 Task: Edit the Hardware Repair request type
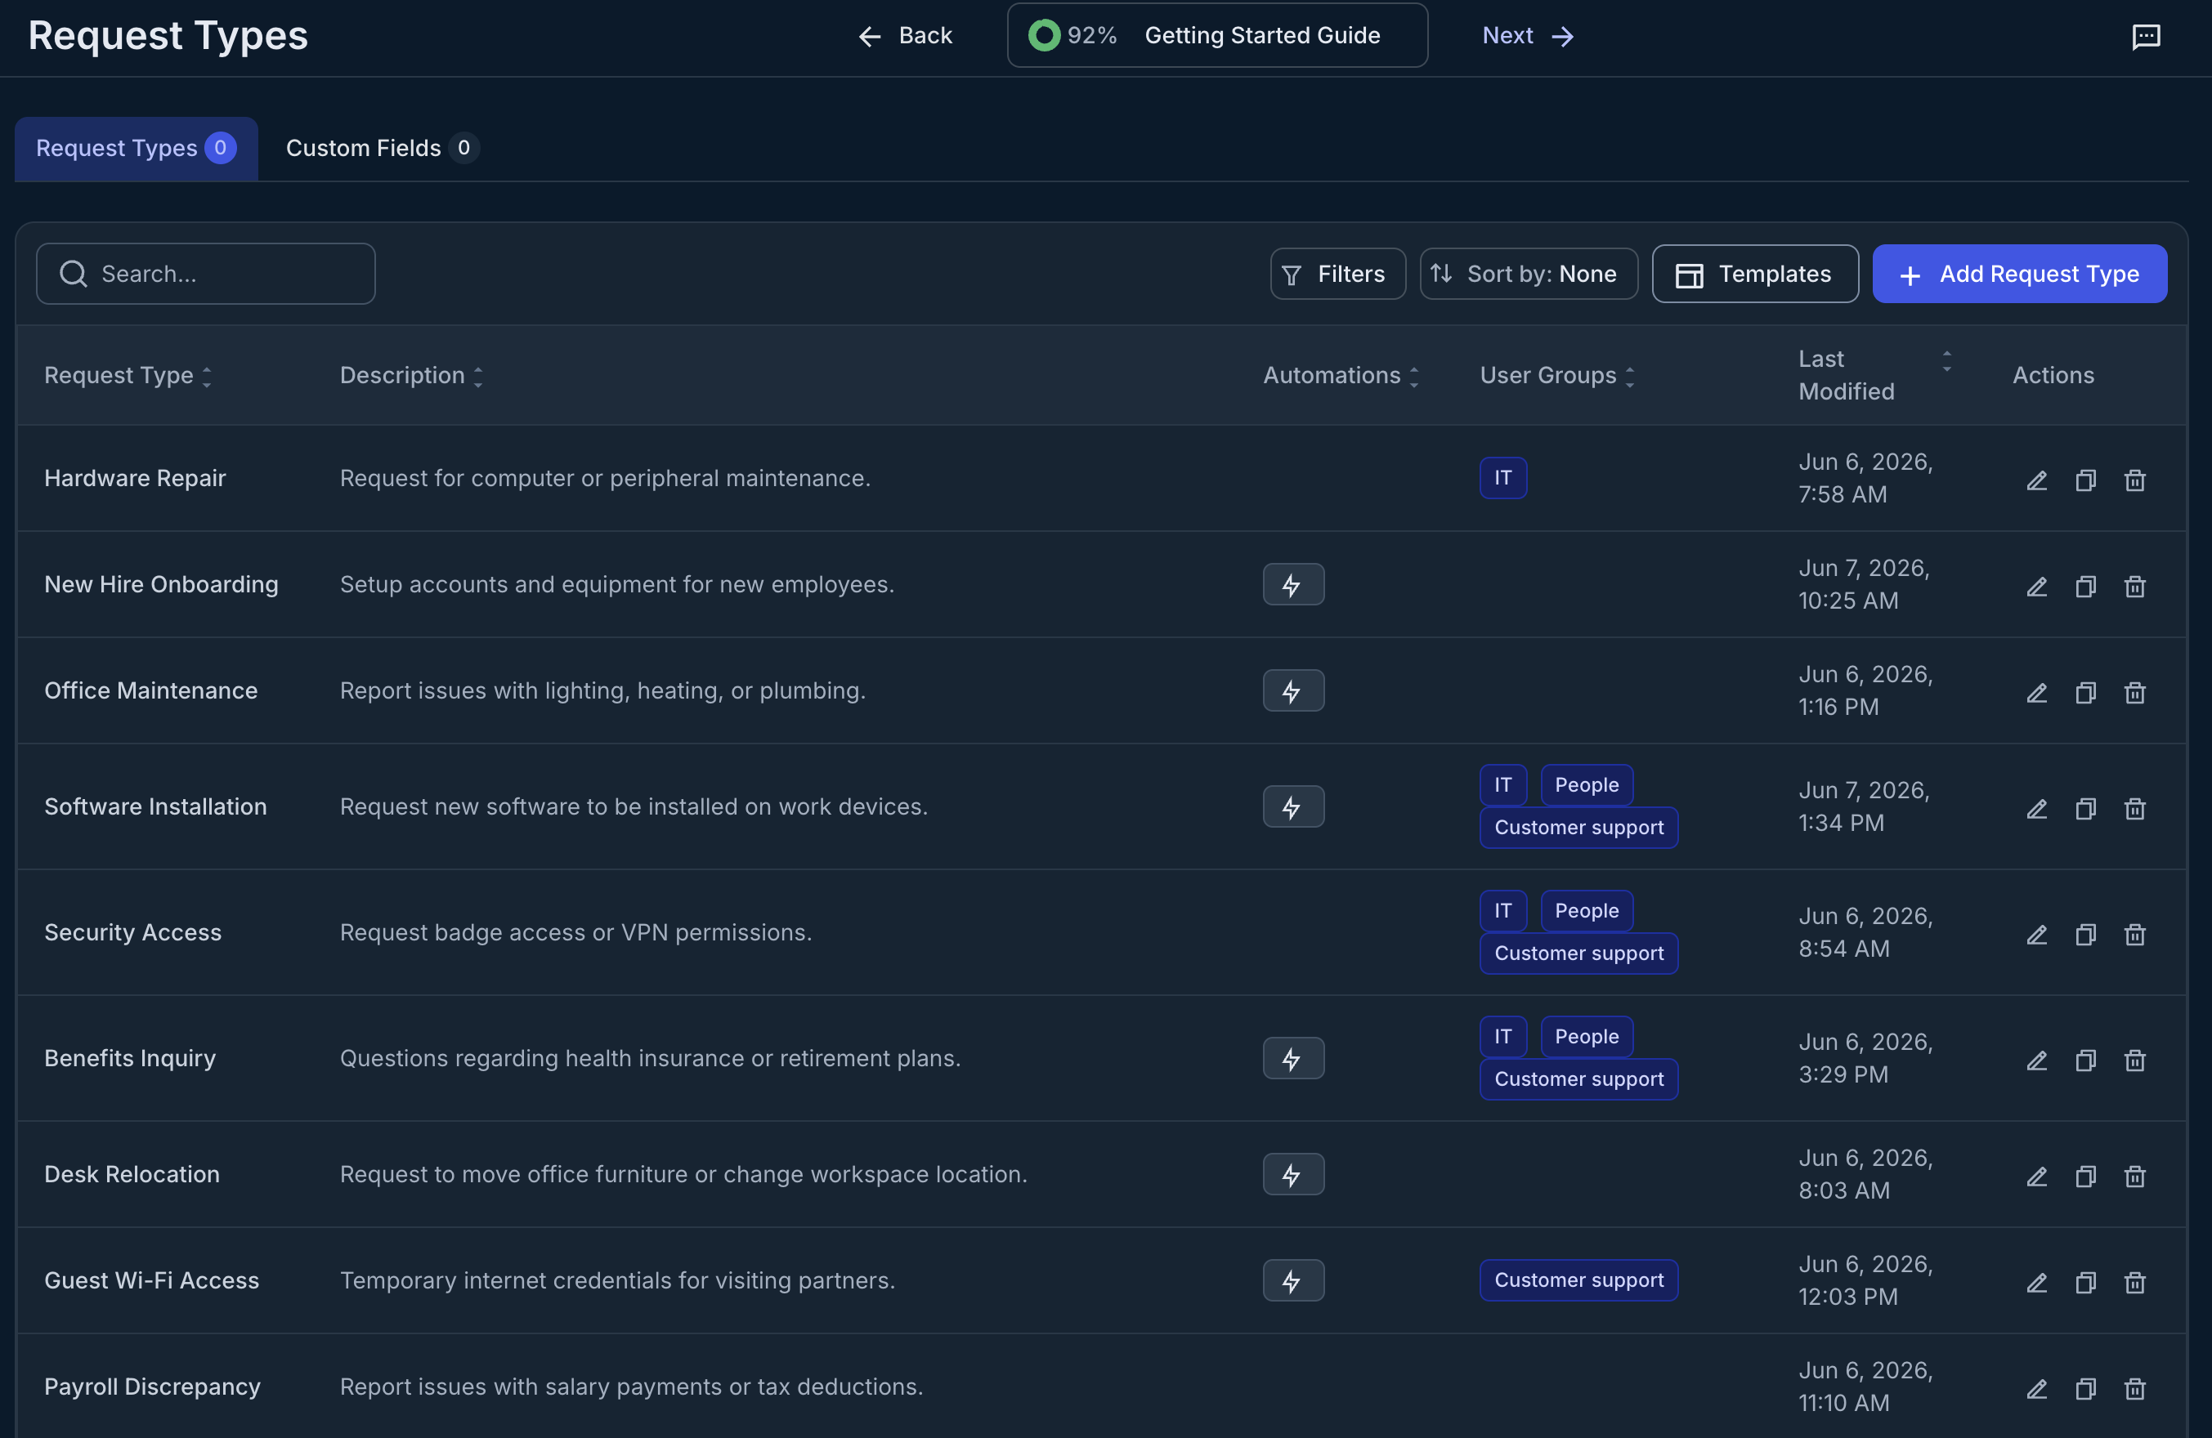2036,480
